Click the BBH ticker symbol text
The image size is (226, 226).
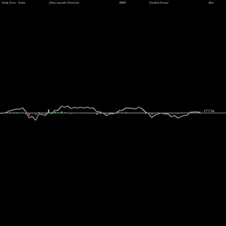(122, 3)
